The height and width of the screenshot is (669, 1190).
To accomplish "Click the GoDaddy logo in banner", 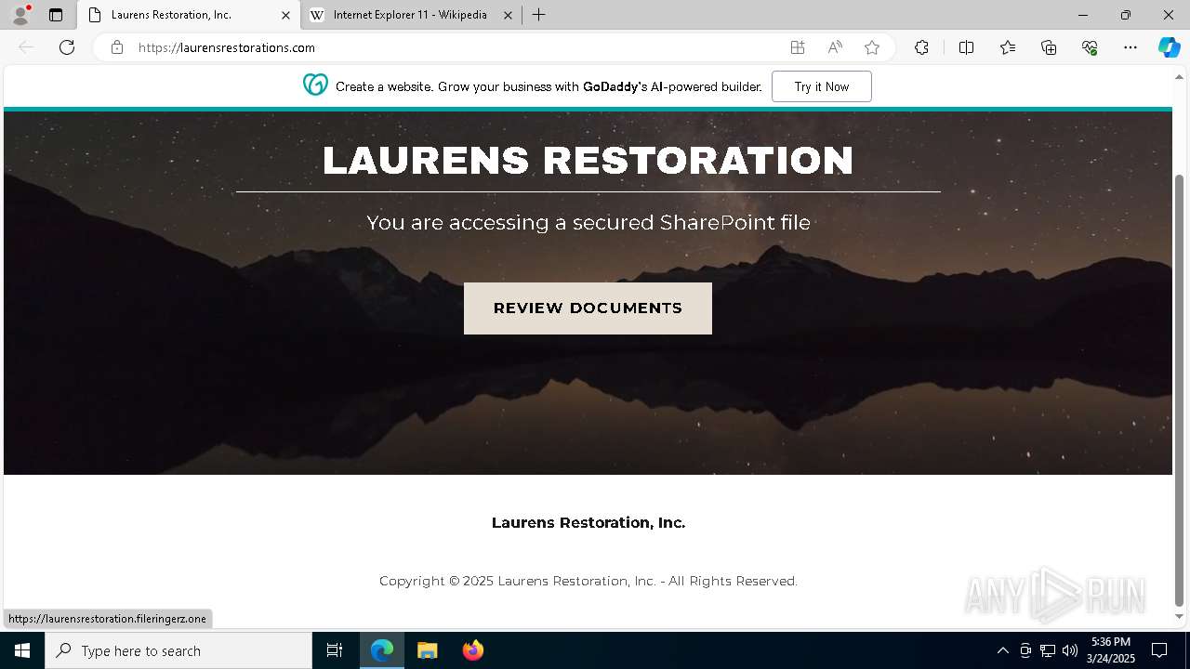I will (315, 85).
